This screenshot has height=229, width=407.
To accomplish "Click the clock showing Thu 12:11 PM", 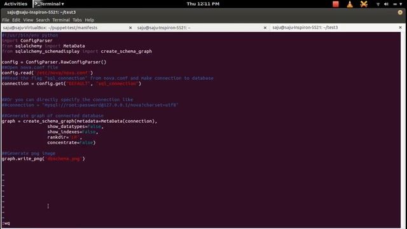I will (203, 4).
